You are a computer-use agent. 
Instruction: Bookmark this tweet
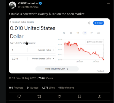tap(80, 96)
